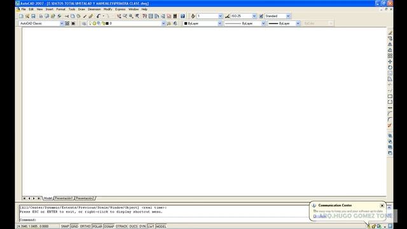Expand the layer control dropdown
Screen dimensions: 407x229
tap(163, 24)
